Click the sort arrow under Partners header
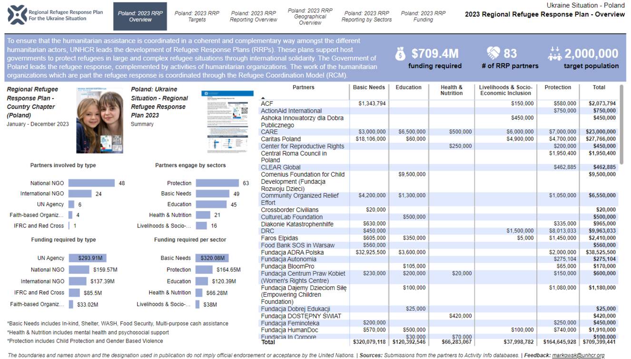The image size is (631, 359). coord(263,98)
